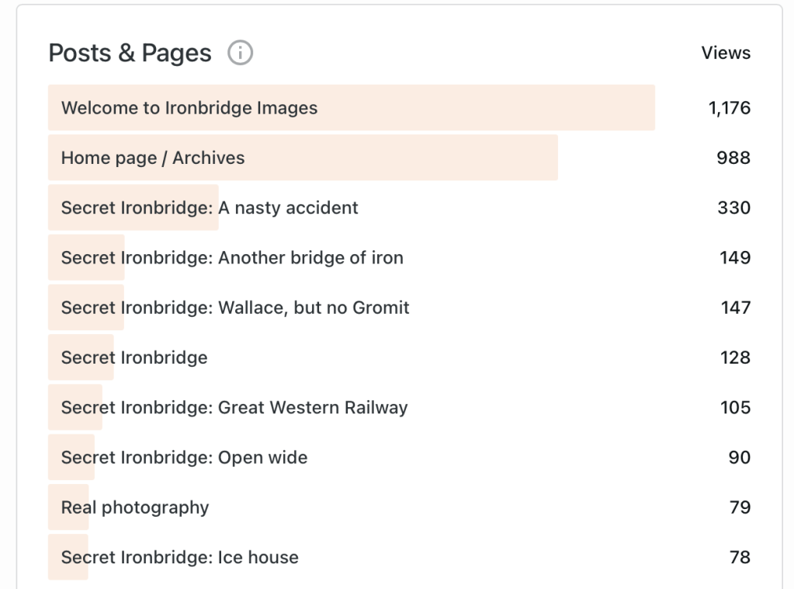
Task: Click the 128 views figure
Action: tap(735, 357)
